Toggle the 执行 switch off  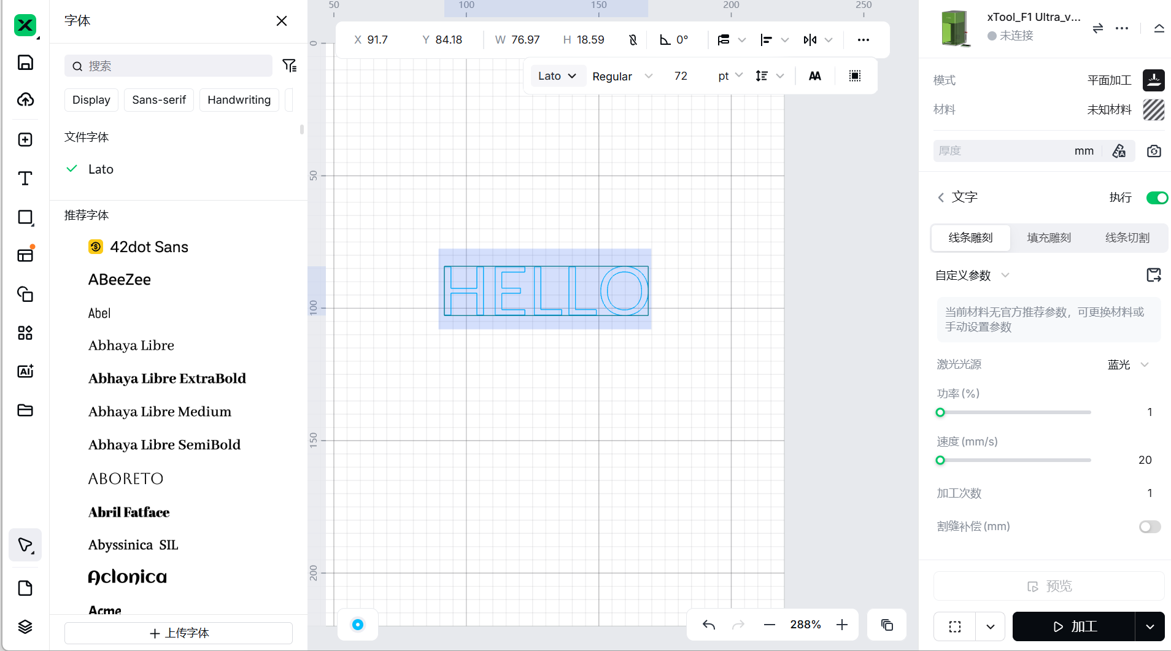click(1156, 198)
